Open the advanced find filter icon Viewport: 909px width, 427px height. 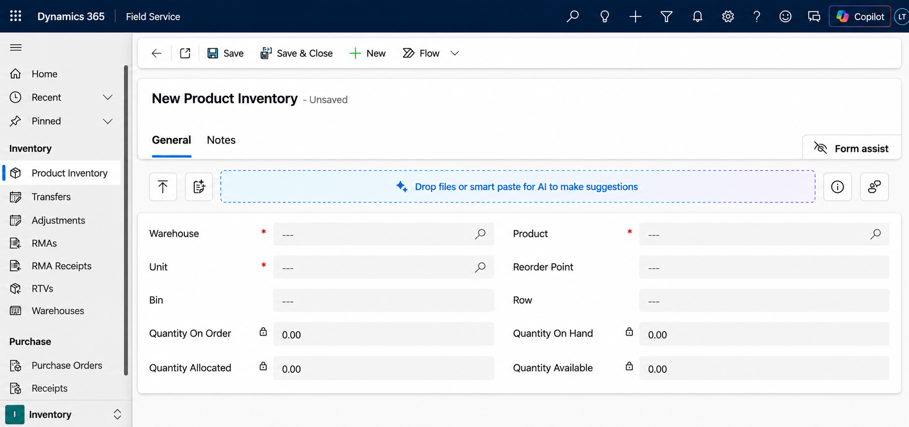coord(666,16)
